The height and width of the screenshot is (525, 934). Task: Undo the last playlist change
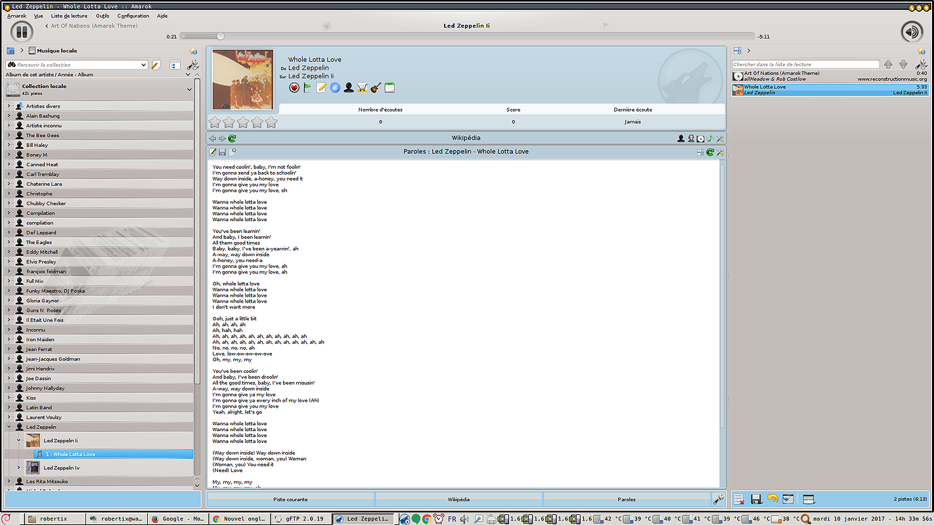click(x=772, y=499)
